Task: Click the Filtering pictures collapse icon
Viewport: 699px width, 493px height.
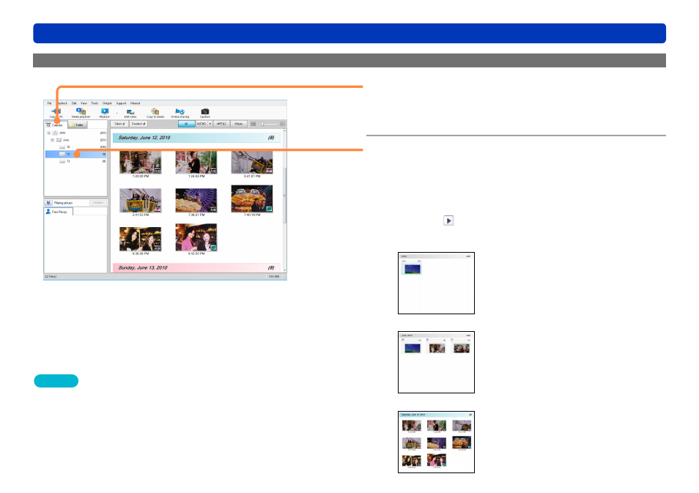Action: 48,203
